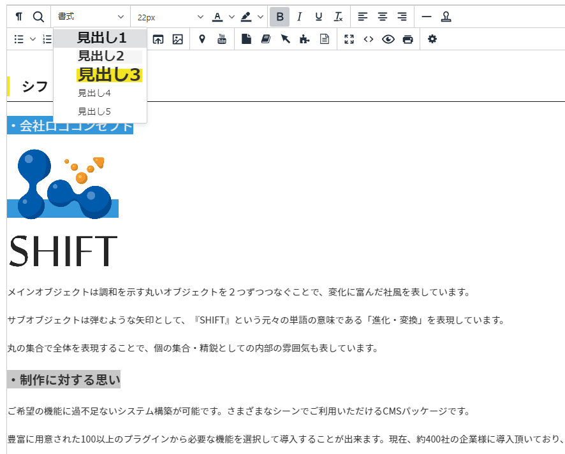
Task: Select 見出し1 heading style
Action: [100, 38]
